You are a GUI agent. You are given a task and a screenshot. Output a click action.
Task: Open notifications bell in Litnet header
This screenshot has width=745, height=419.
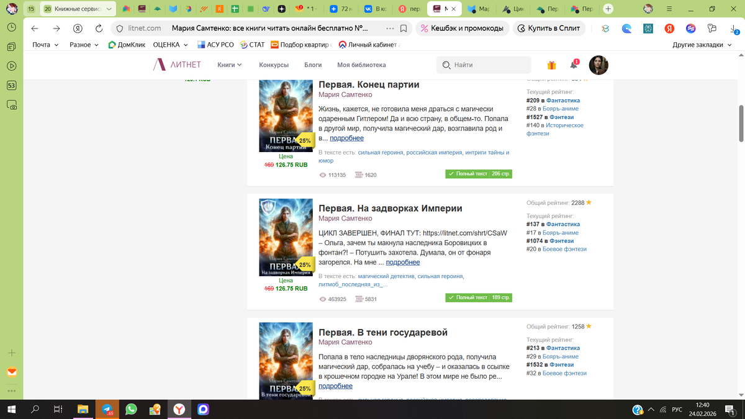[574, 65]
